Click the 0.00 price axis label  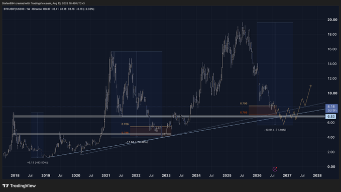pyautogui.click(x=331, y=167)
